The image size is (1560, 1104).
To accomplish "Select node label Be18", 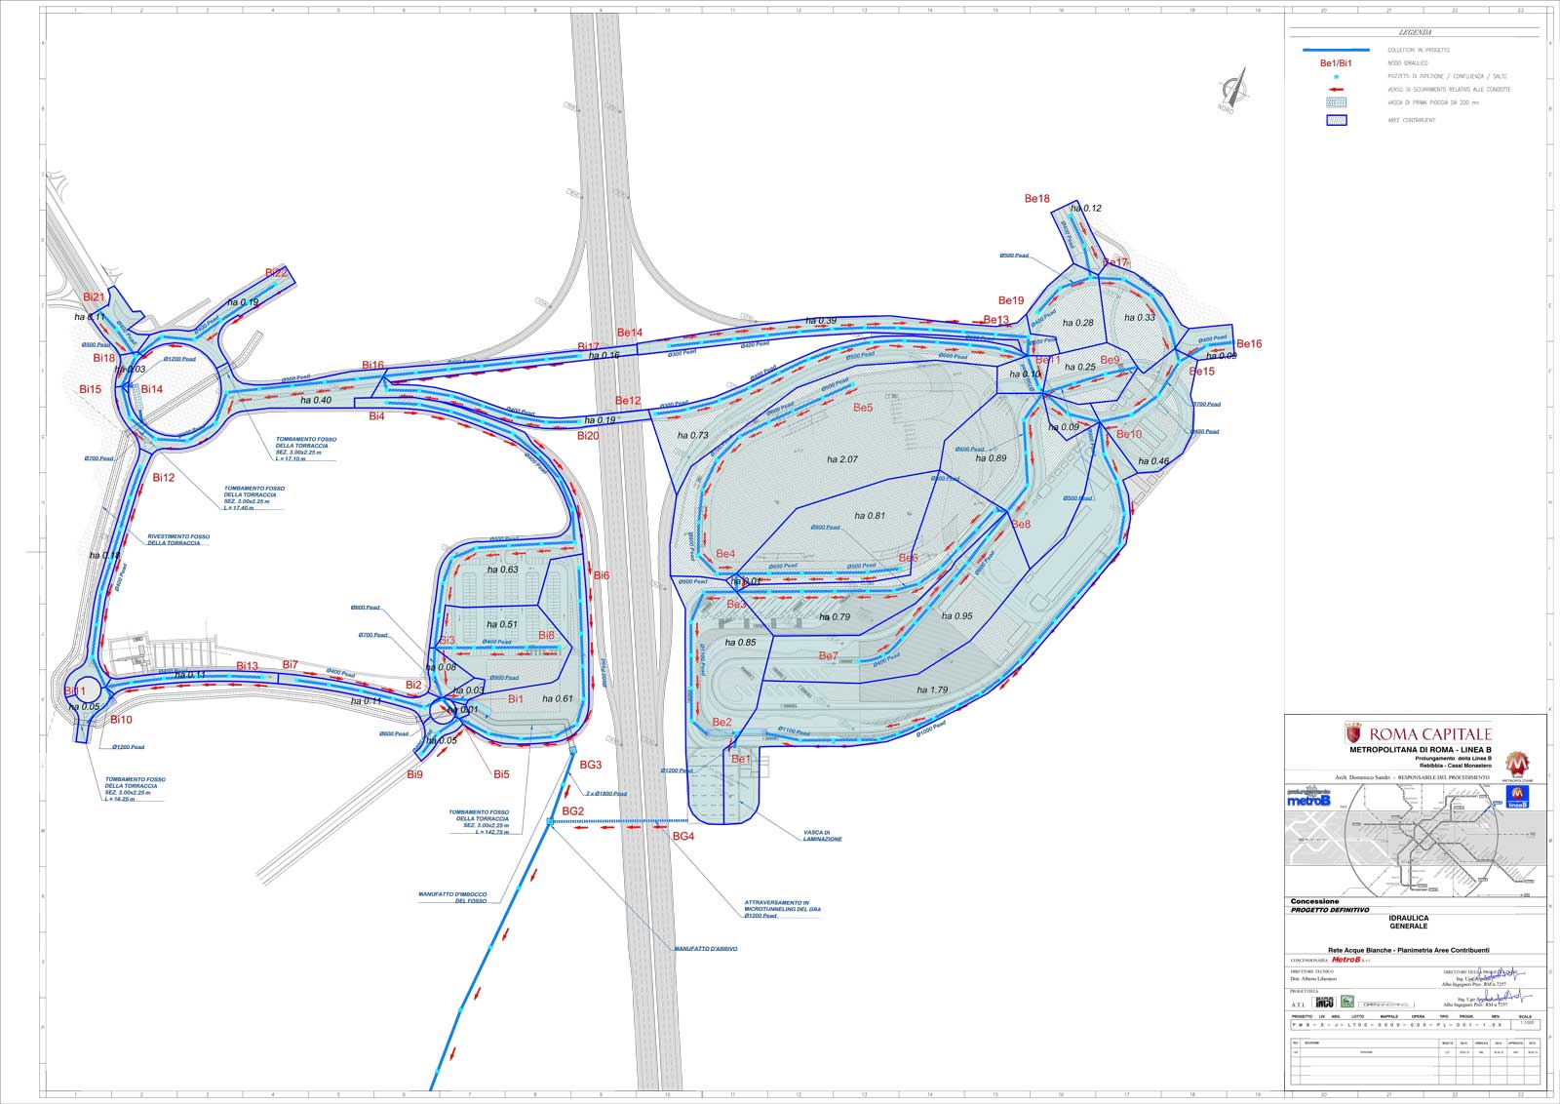I will coord(1036,199).
